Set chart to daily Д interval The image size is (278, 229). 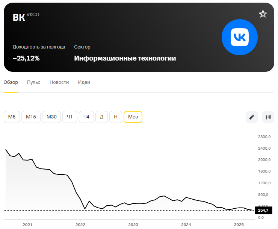(101, 117)
